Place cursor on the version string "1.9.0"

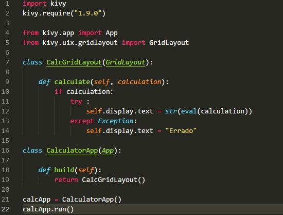[88, 13]
